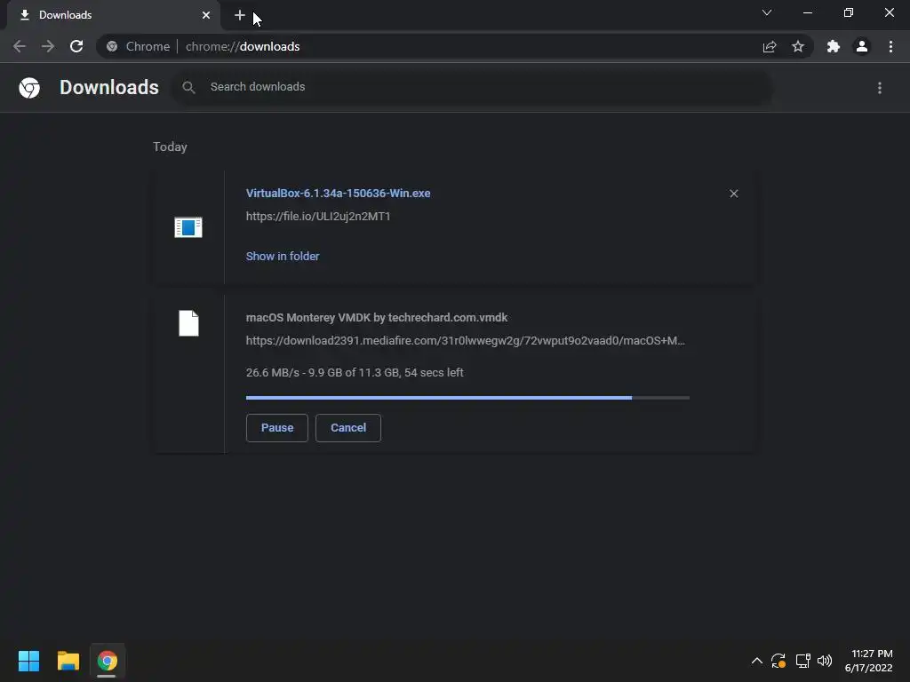Click the Chrome taskbar icon
The height and width of the screenshot is (682, 910).
coord(107,661)
